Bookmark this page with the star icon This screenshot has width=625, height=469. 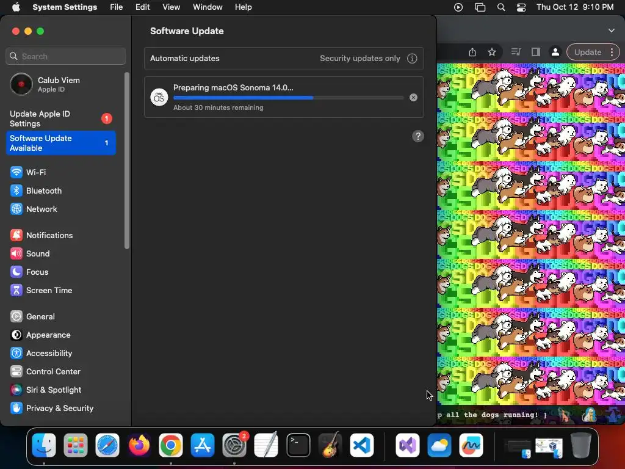tap(492, 53)
